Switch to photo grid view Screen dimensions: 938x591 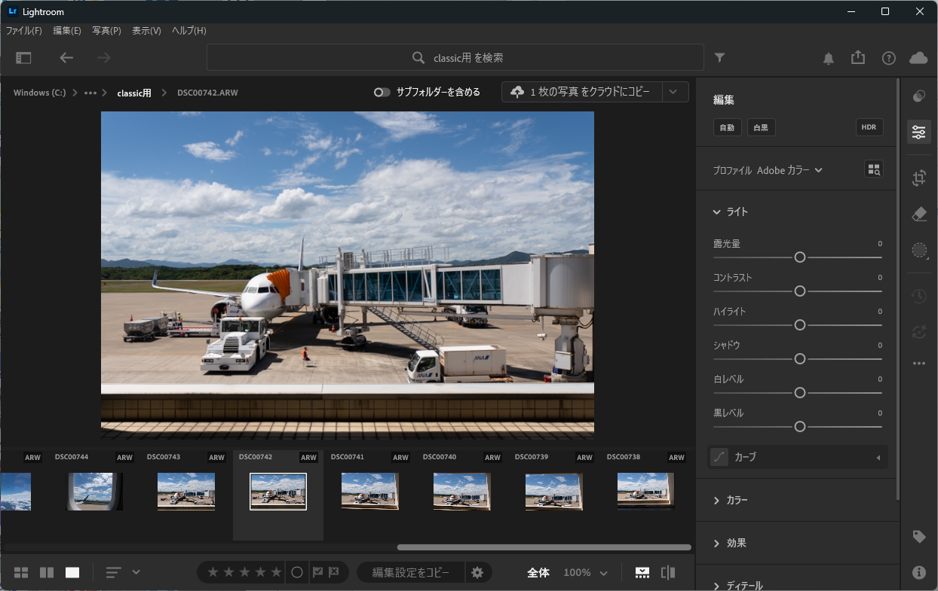coord(21,573)
